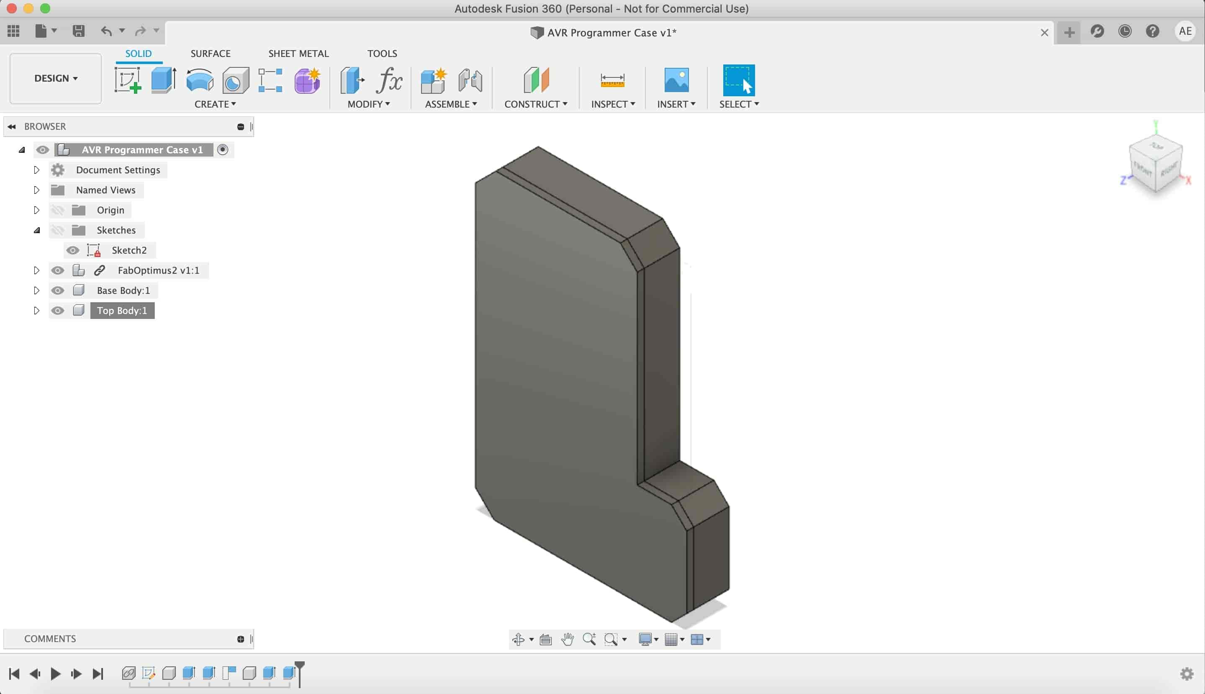Viewport: 1205px width, 694px height.
Task: Open the ASSEMBLE menu
Action: point(451,104)
